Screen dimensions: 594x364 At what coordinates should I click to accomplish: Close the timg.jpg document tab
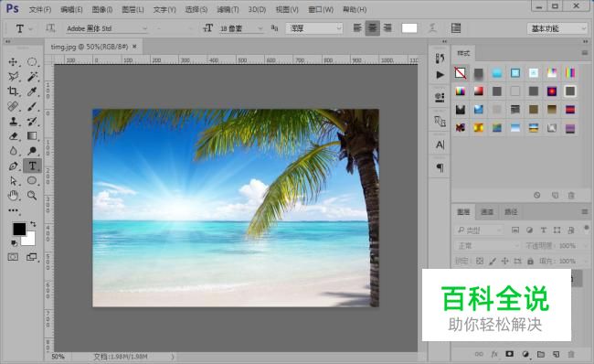[134, 47]
